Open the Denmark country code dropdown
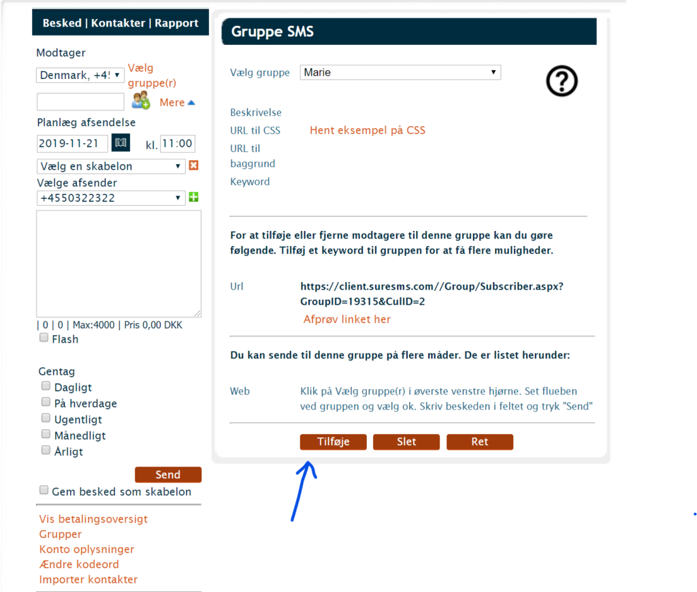697x592 pixels. [x=80, y=75]
